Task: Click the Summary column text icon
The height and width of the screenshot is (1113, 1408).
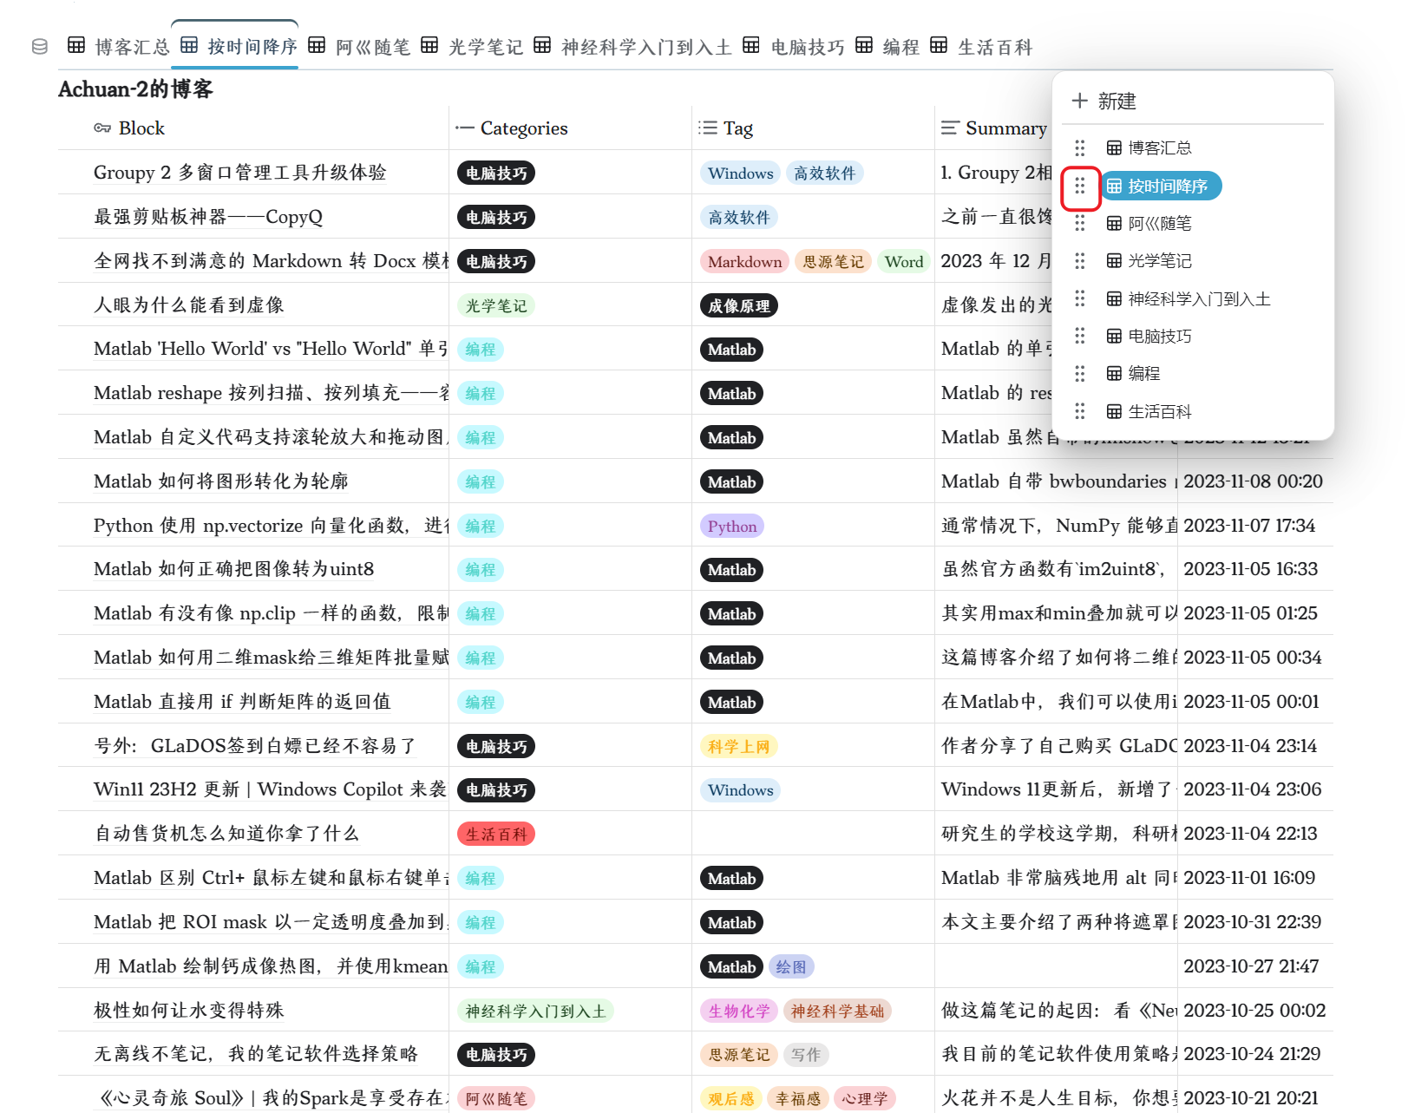Action: pos(950,128)
